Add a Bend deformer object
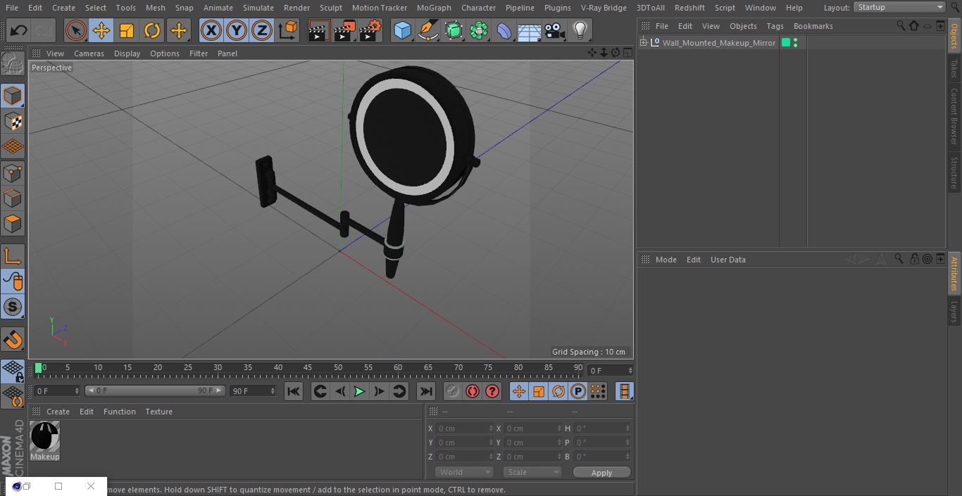962x496 pixels. coord(504,30)
